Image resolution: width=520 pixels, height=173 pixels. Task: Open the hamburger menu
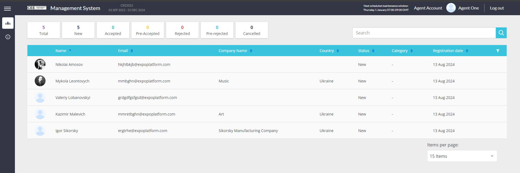click(8, 9)
